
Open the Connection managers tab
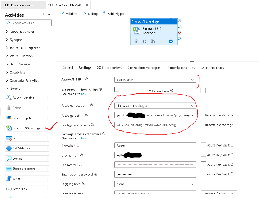(x=144, y=68)
